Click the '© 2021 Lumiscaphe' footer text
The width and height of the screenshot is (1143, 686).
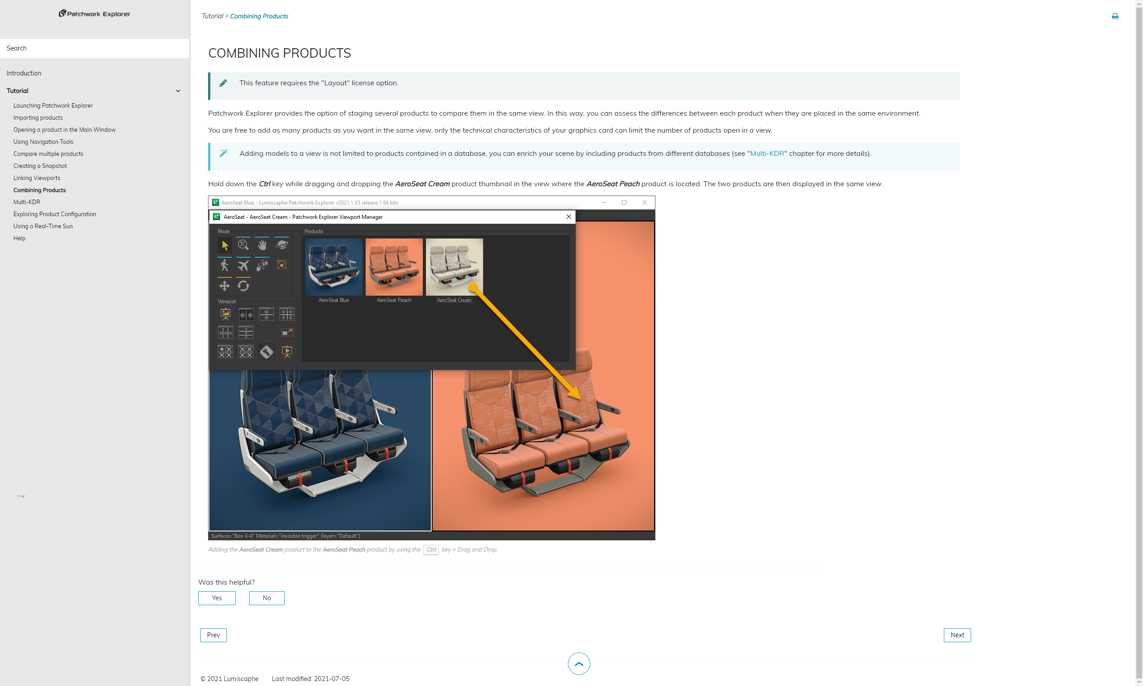(229, 678)
